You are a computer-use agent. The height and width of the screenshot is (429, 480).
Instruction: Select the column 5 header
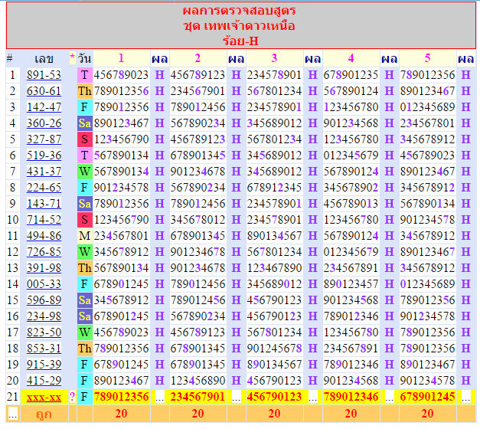pos(427,59)
